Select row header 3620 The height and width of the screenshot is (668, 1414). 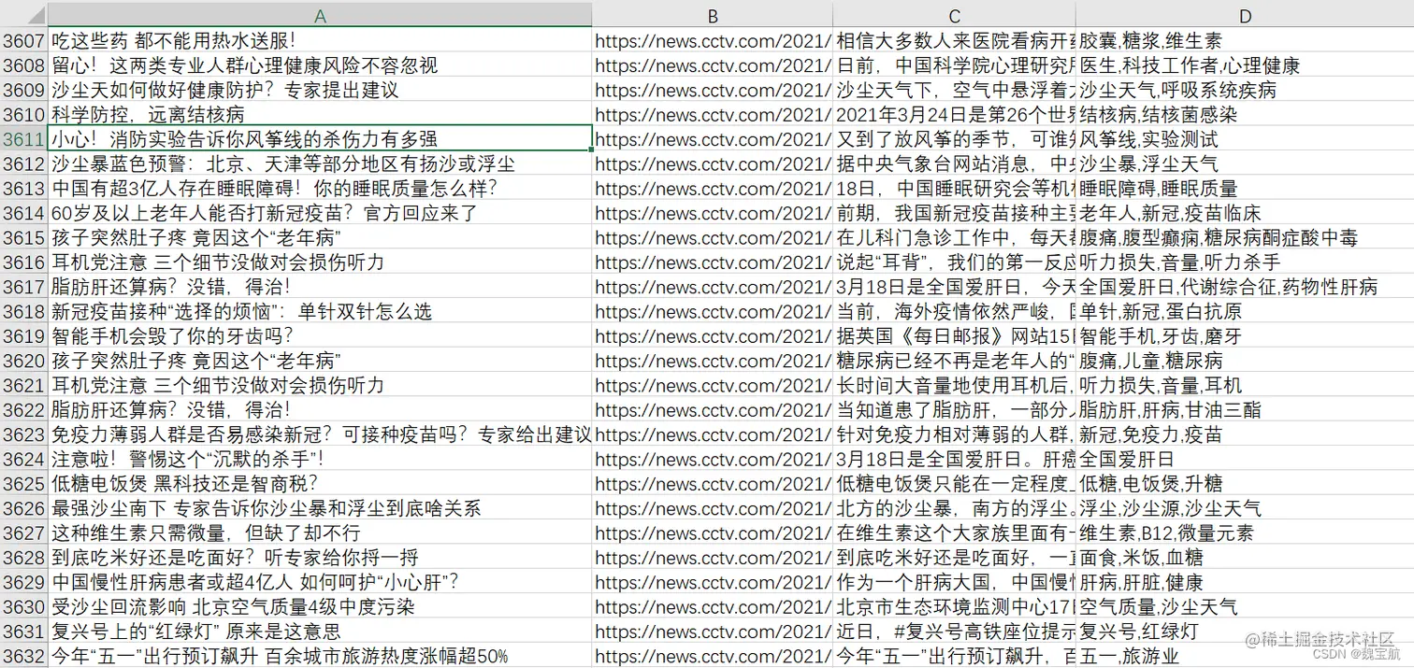pyautogui.click(x=23, y=361)
